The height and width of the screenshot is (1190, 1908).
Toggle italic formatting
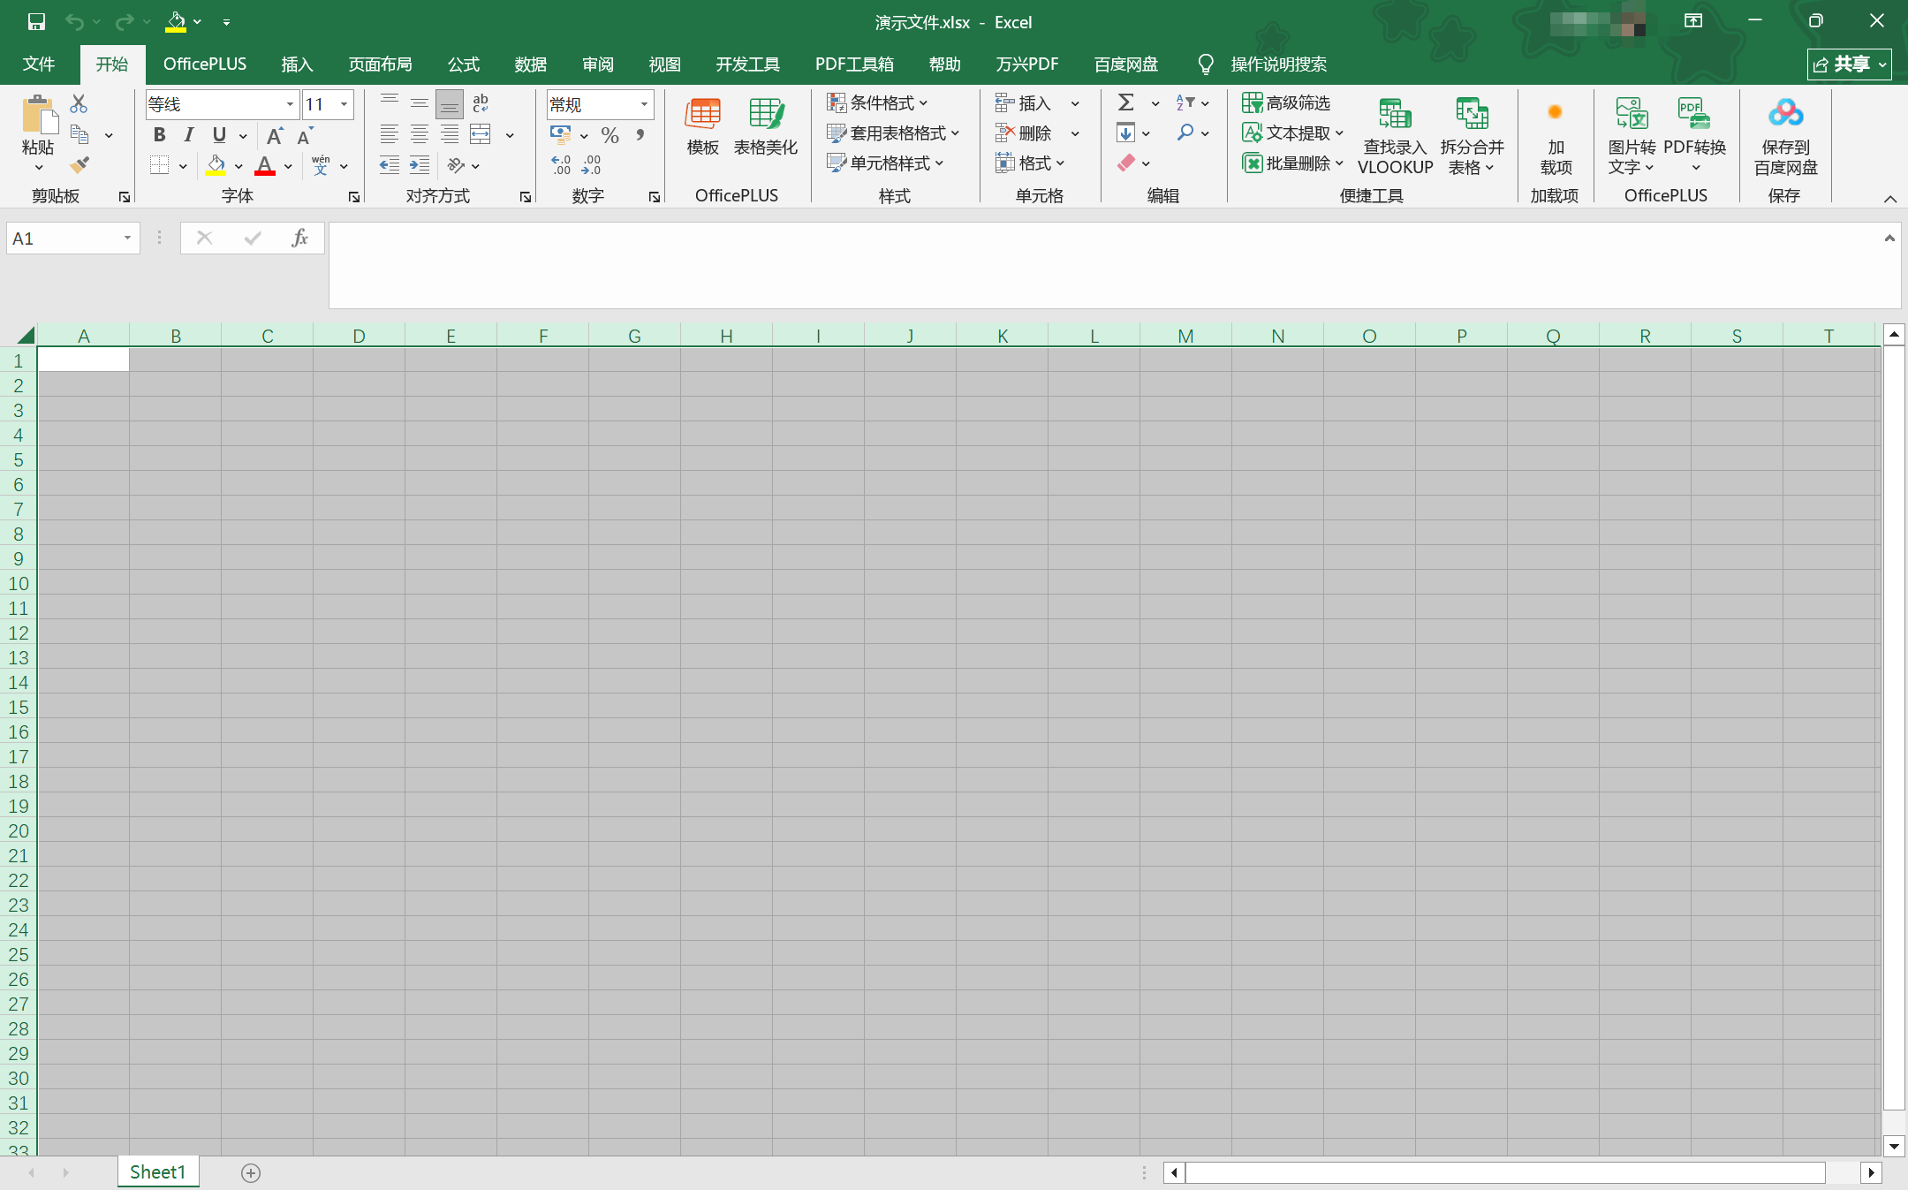click(188, 135)
